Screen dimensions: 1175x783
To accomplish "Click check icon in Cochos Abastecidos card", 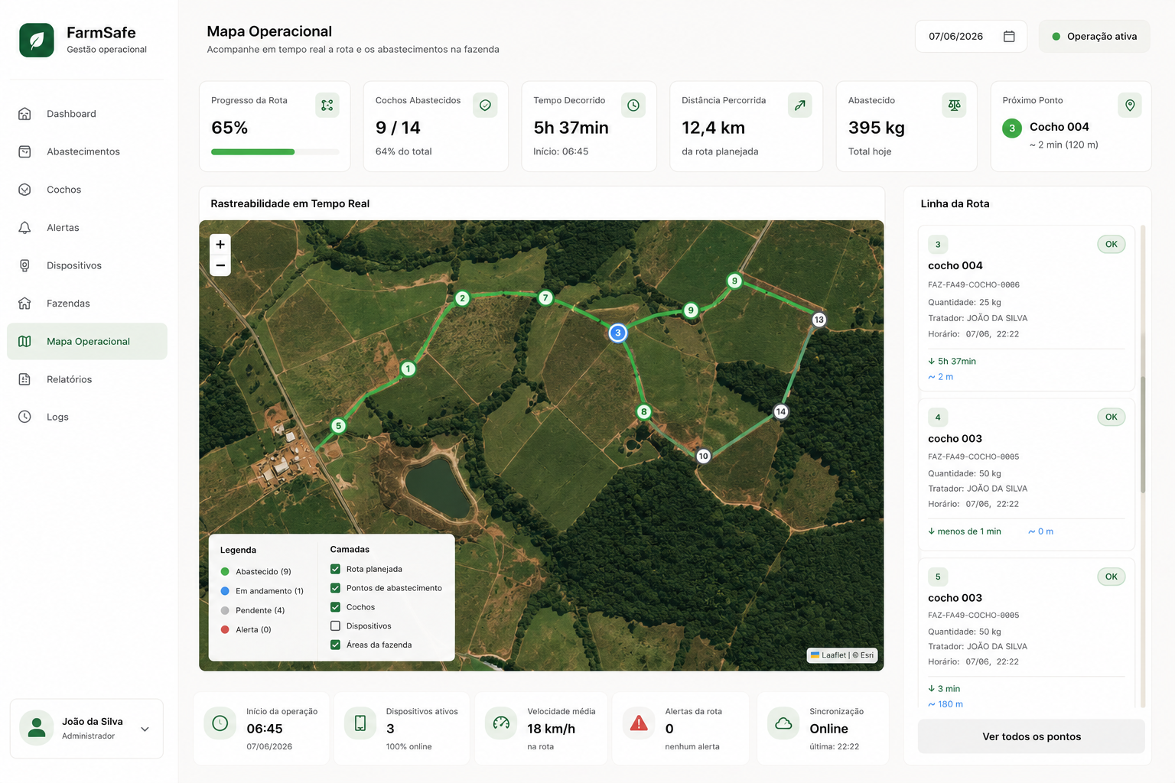I will pyautogui.click(x=485, y=106).
